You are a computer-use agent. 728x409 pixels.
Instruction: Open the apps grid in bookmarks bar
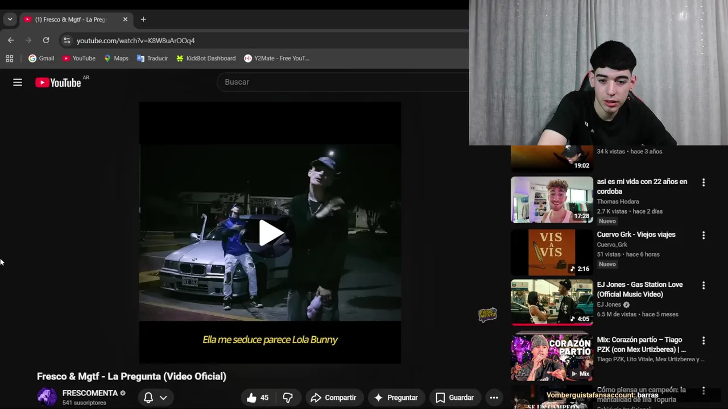(x=10, y=59)
